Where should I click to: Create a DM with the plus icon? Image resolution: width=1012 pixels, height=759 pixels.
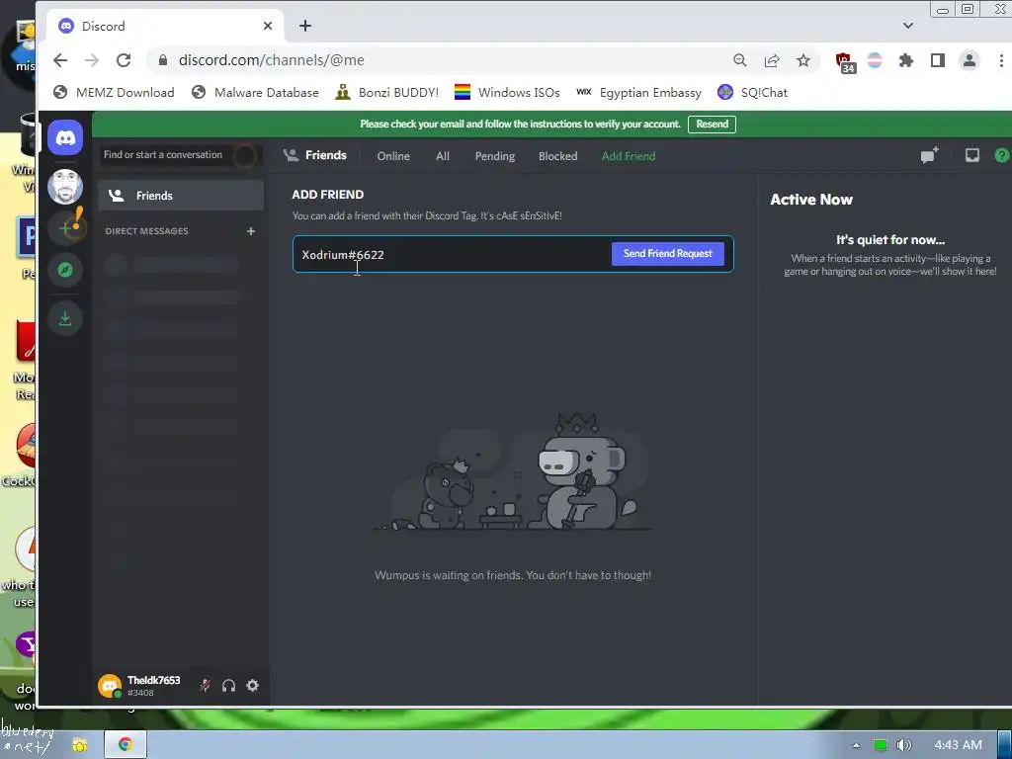[251, 231]
